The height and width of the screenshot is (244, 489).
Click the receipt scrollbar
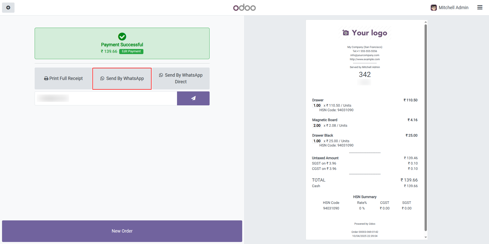(x=426, y=127)
